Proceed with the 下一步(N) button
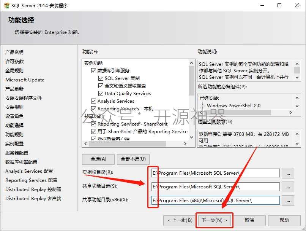306x231 pixels. [214, 220]
